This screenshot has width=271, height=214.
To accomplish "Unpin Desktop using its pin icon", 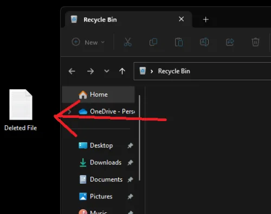I will tap(130, 145).
